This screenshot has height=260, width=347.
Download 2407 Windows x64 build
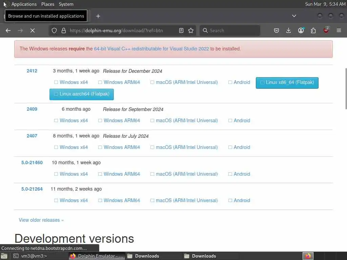tap(71, 147)
